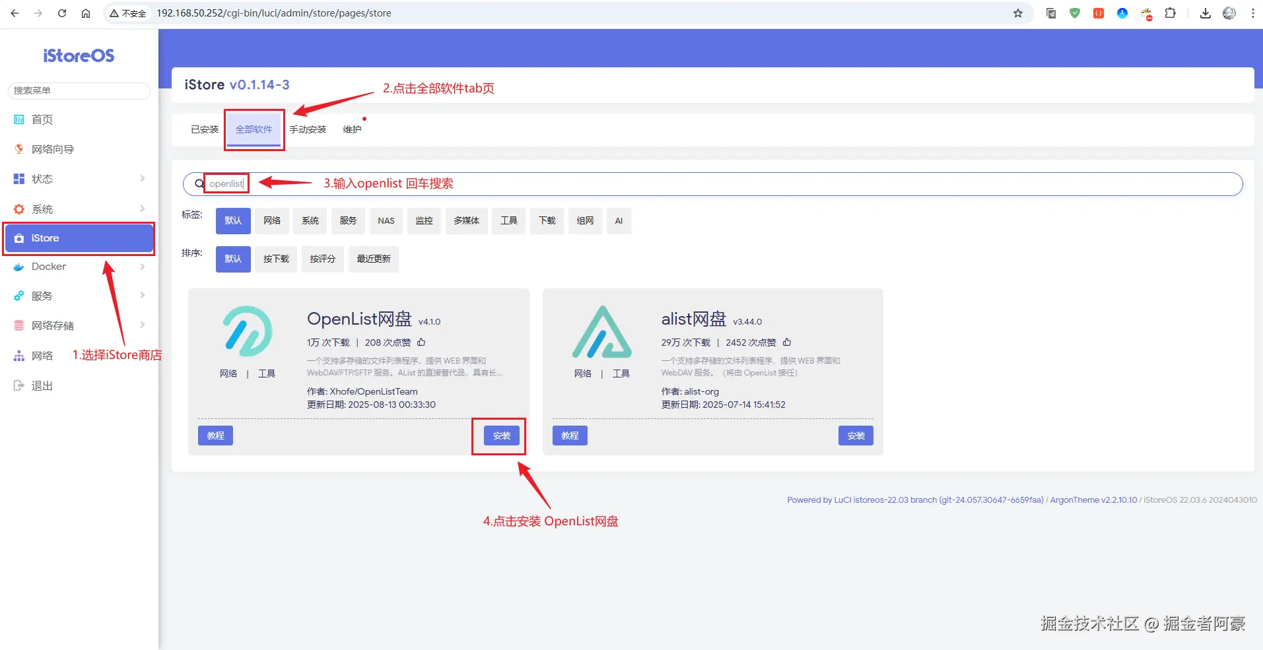
Task: Open the 教程 for OpenList网盘
Action: coord(215,436)
